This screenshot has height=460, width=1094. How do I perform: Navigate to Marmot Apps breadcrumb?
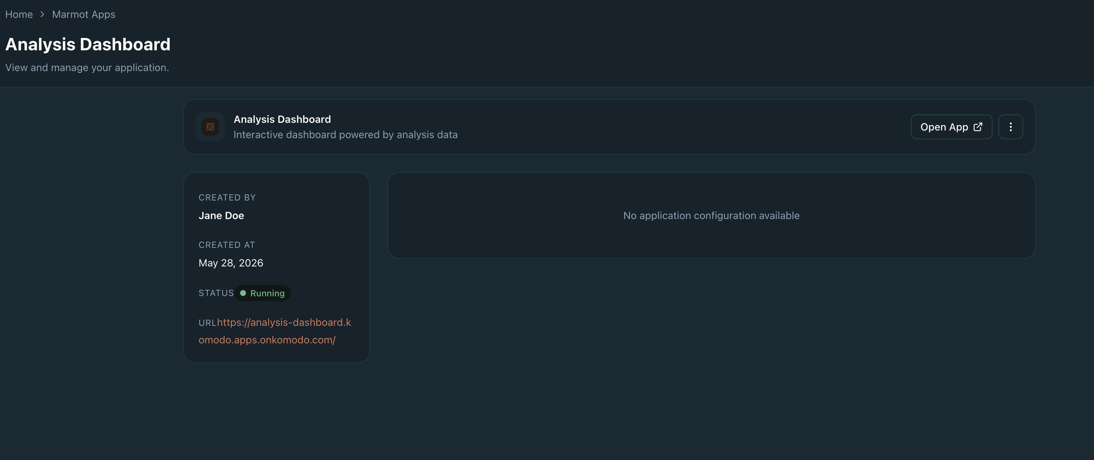tap(84, 15)
